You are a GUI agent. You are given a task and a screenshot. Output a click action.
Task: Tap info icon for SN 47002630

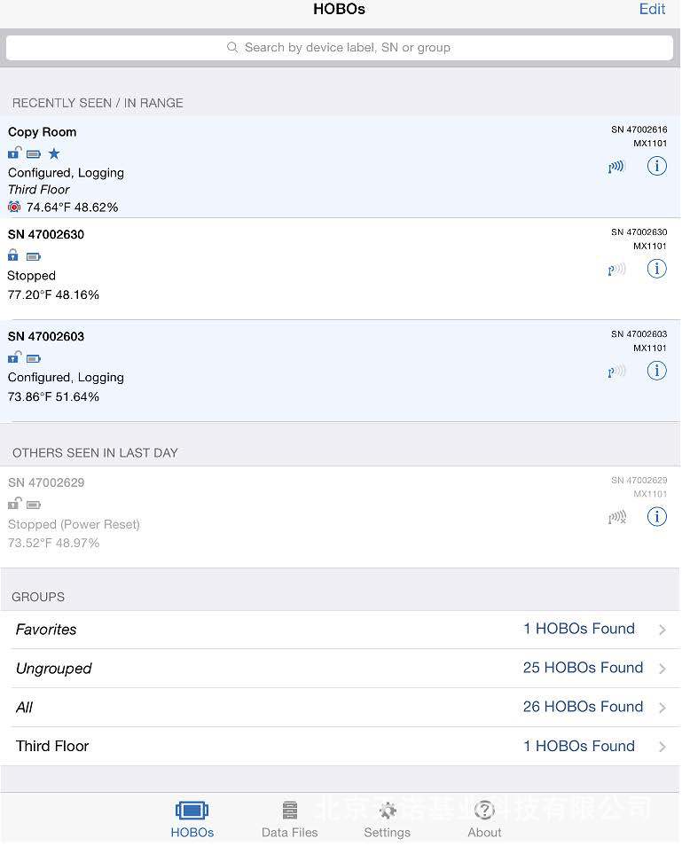[x=656, y=269]
